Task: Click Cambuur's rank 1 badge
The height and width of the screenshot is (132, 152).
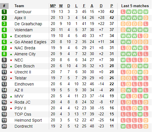Action: pyautogui.click(x=4, y=12)
